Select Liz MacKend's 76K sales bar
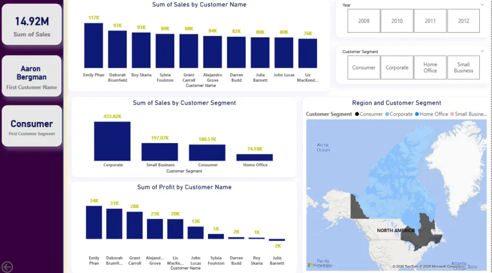The image size is (492, 273). point(308,53)
